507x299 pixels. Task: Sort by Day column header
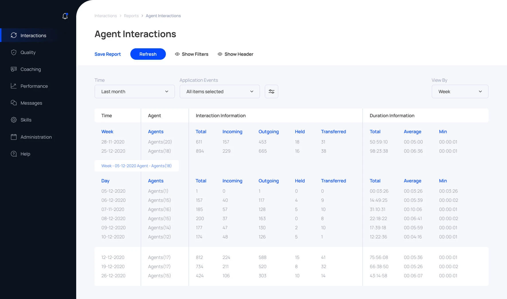click(x=105, y=181)
